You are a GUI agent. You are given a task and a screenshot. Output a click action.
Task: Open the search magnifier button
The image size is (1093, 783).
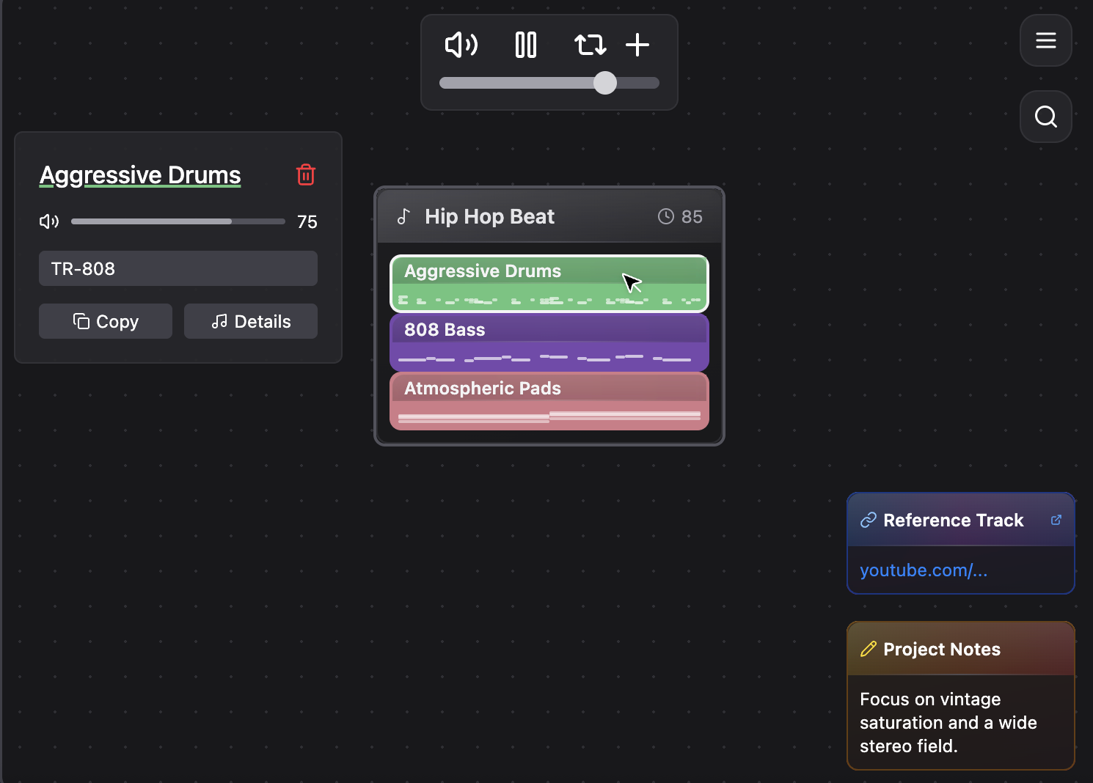(1046, 117)
